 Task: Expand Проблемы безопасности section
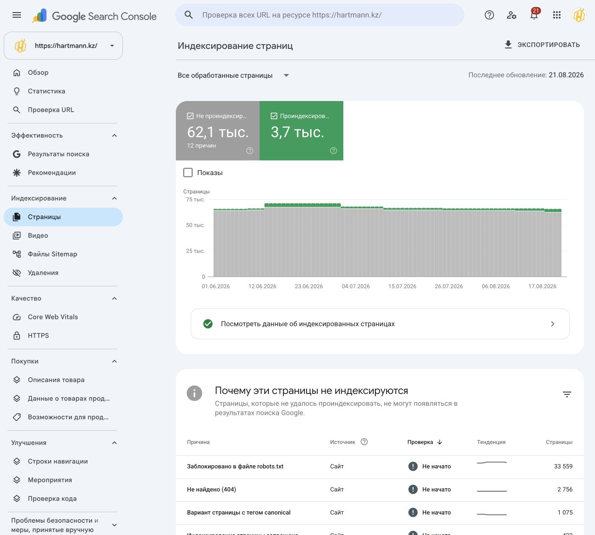pyautogui.click(x=114, y=525)
